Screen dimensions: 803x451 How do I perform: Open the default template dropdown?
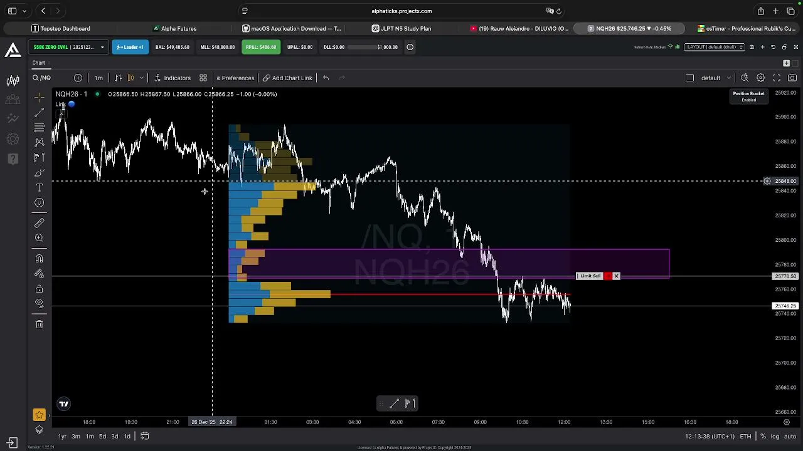[716, 78]
